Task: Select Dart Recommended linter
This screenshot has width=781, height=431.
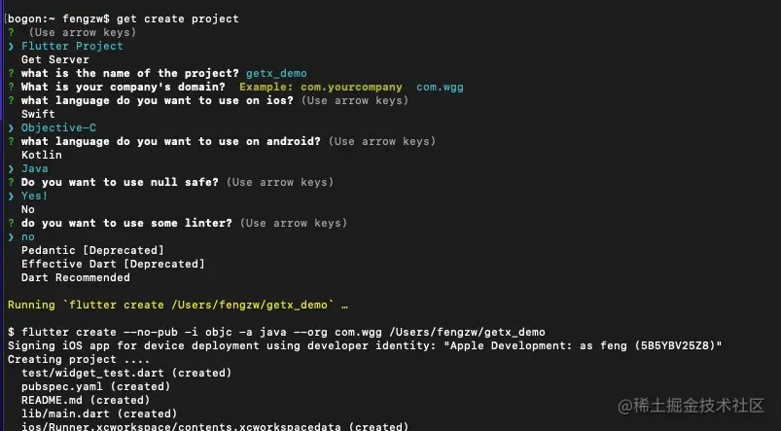Action: tap(75, 277)
